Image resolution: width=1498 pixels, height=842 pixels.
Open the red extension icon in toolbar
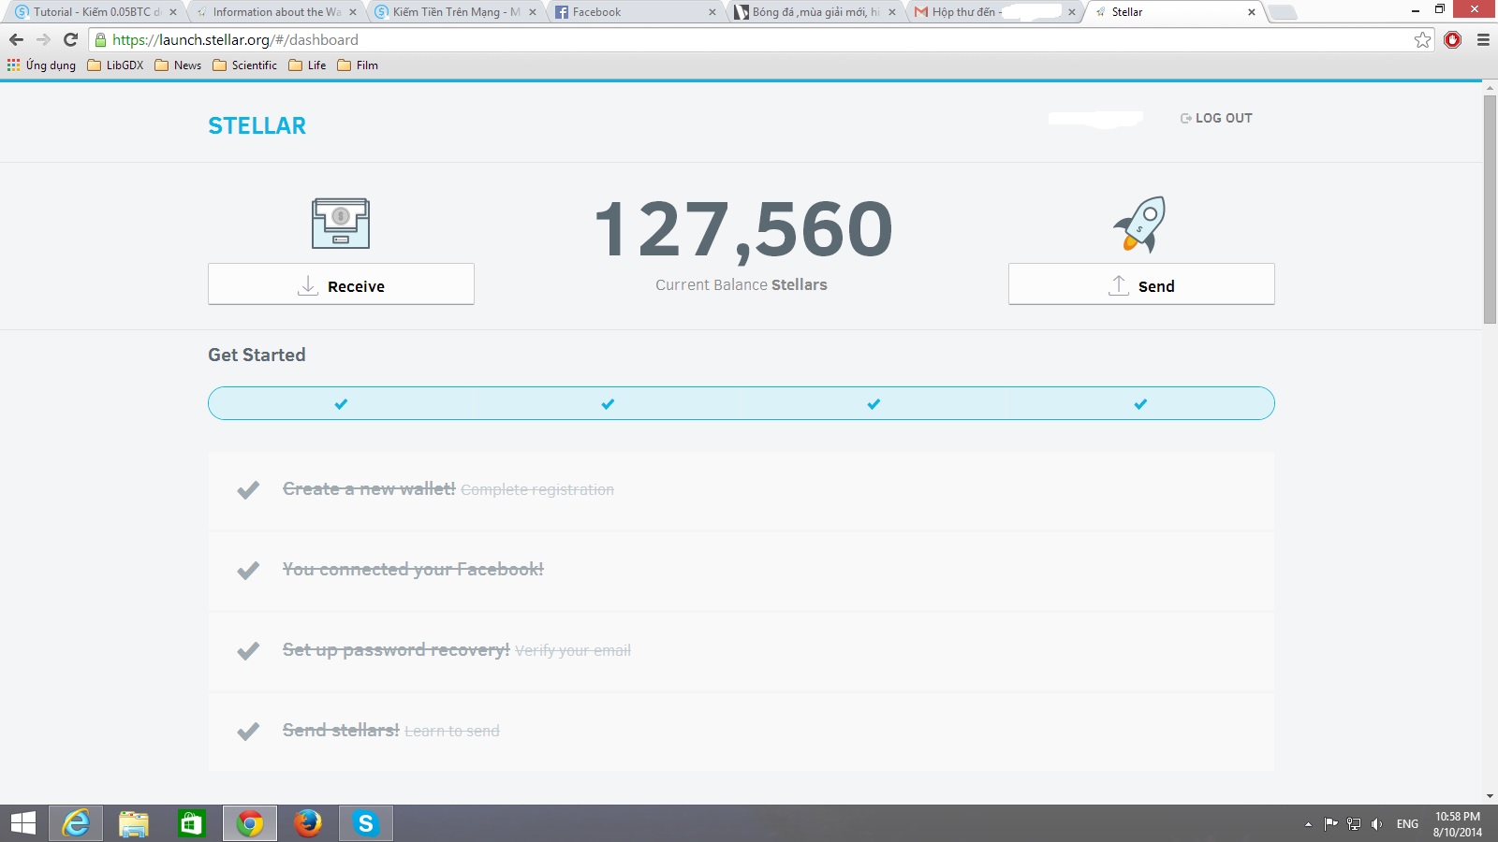click(1453, 39)
